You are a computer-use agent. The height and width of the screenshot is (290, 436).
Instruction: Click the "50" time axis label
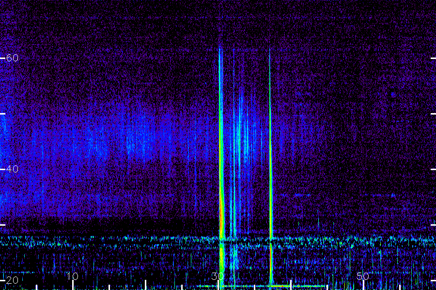click(363, 276)
